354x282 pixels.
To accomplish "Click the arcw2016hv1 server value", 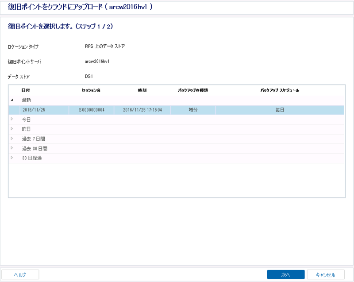I will coord(97,62).
